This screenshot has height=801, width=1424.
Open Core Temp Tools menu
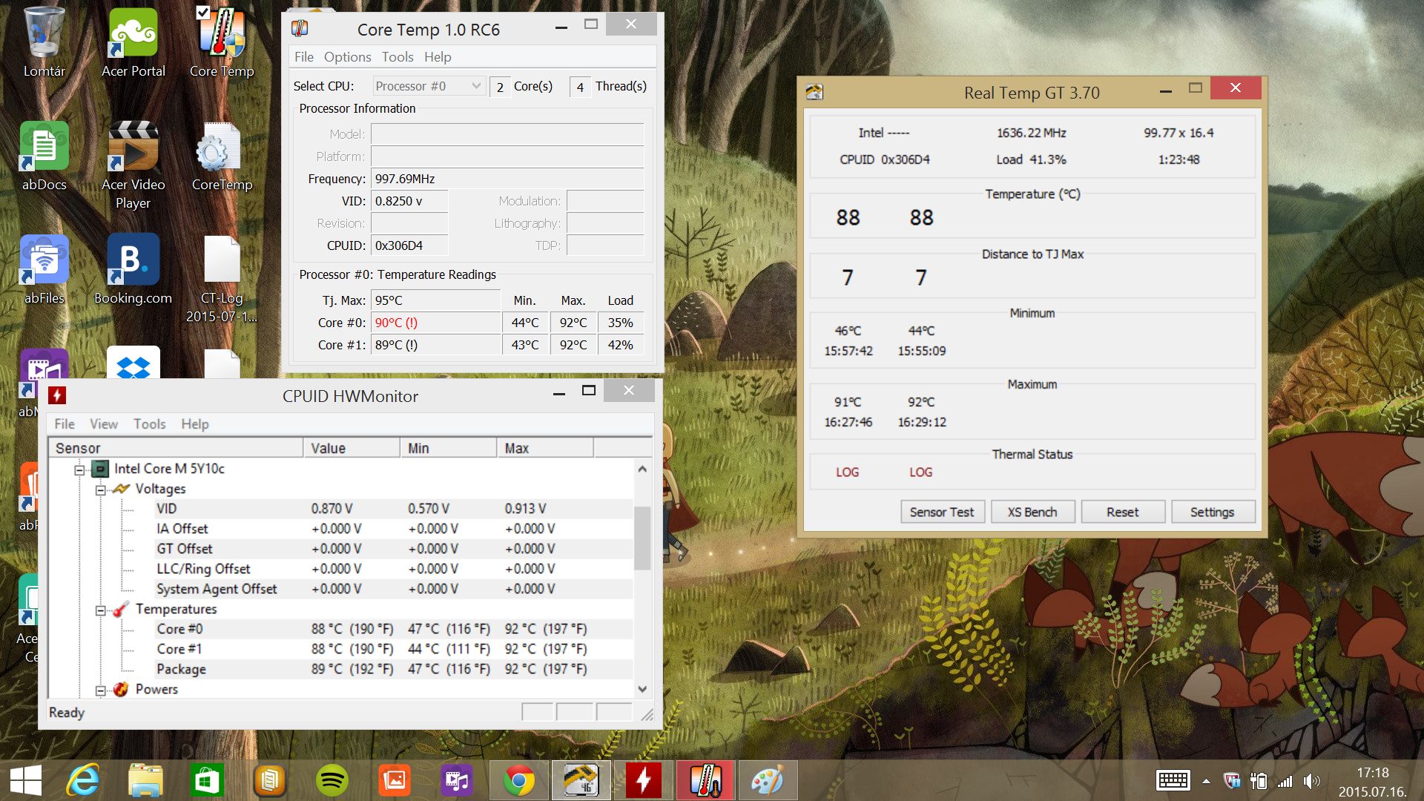398,57
